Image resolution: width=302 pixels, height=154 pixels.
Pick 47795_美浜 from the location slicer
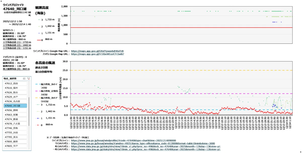tap(15, 137)
